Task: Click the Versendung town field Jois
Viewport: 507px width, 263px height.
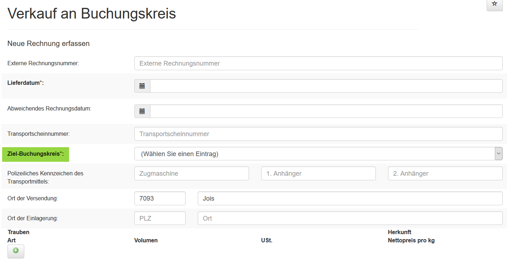Action: pos(350,198)
